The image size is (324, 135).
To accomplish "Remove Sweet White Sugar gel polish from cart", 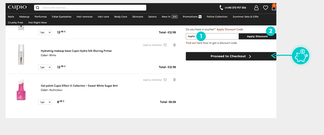I will (174, 80).
